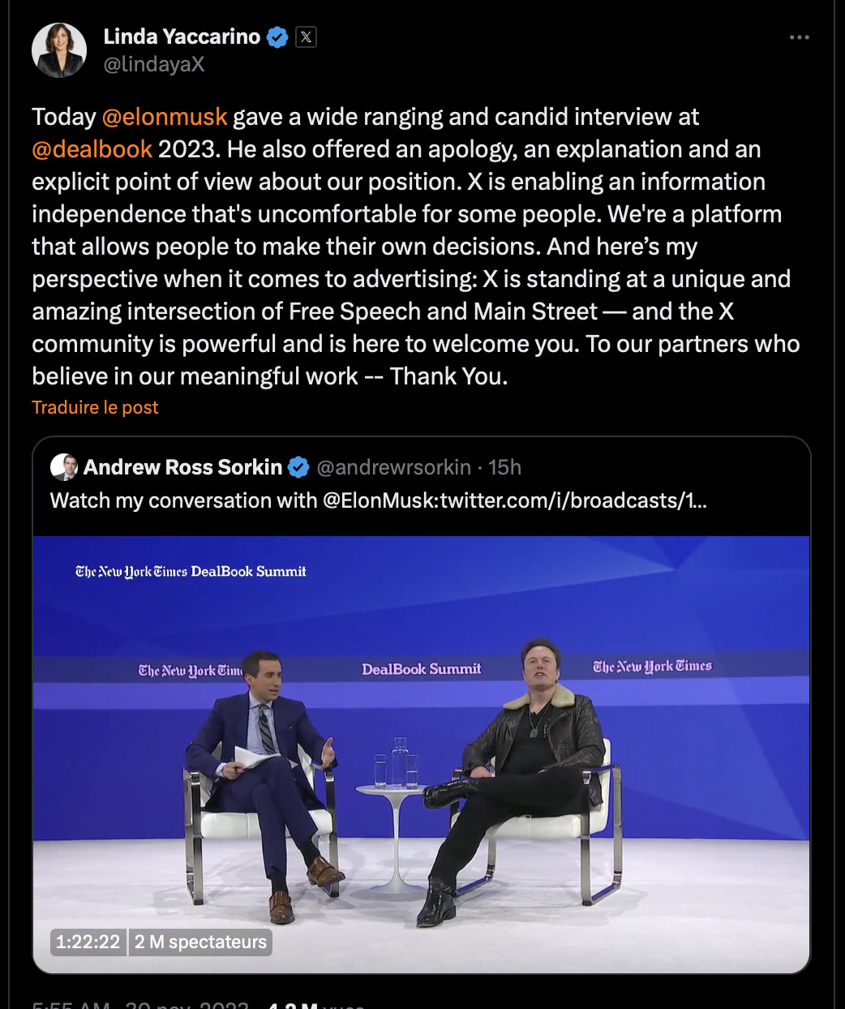845x1009 pixels.
Task: Click the @lindayaX handle
Action: point(154,65)
